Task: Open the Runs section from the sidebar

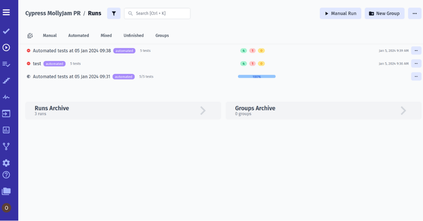Action: (x=6, y=48)
